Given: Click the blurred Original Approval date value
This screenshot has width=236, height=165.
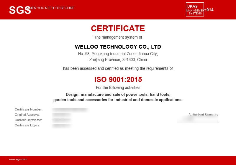Looking at the screenshot, I should [x=62, y=115].
